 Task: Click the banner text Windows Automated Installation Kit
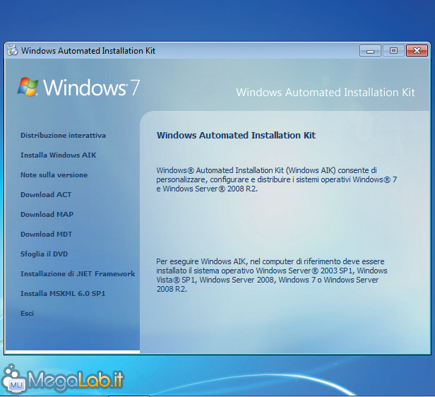pyautogui.click(x=326, y=93)
